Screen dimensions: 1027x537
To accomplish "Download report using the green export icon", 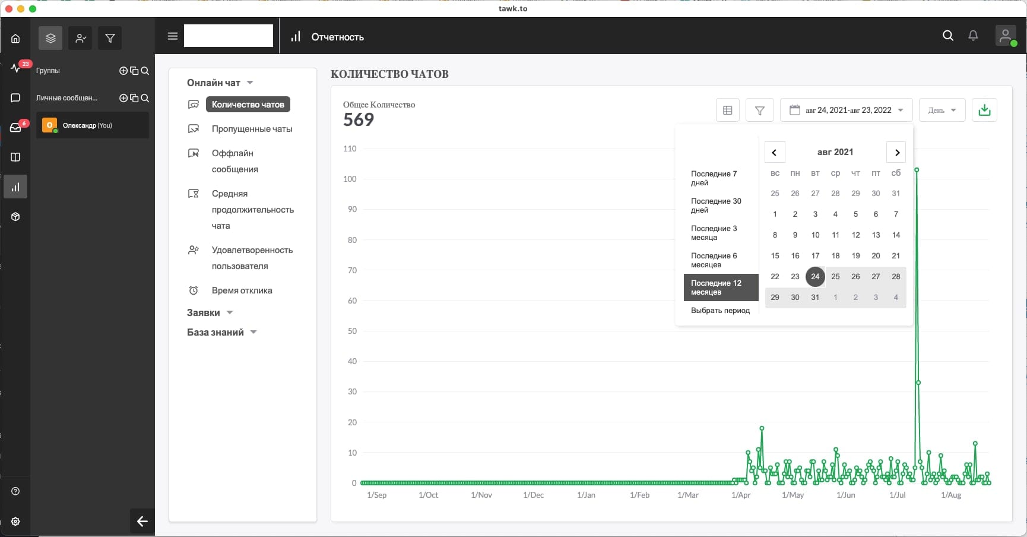I will point(984,110).
